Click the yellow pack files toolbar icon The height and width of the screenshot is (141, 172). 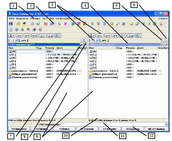(18, 24)
